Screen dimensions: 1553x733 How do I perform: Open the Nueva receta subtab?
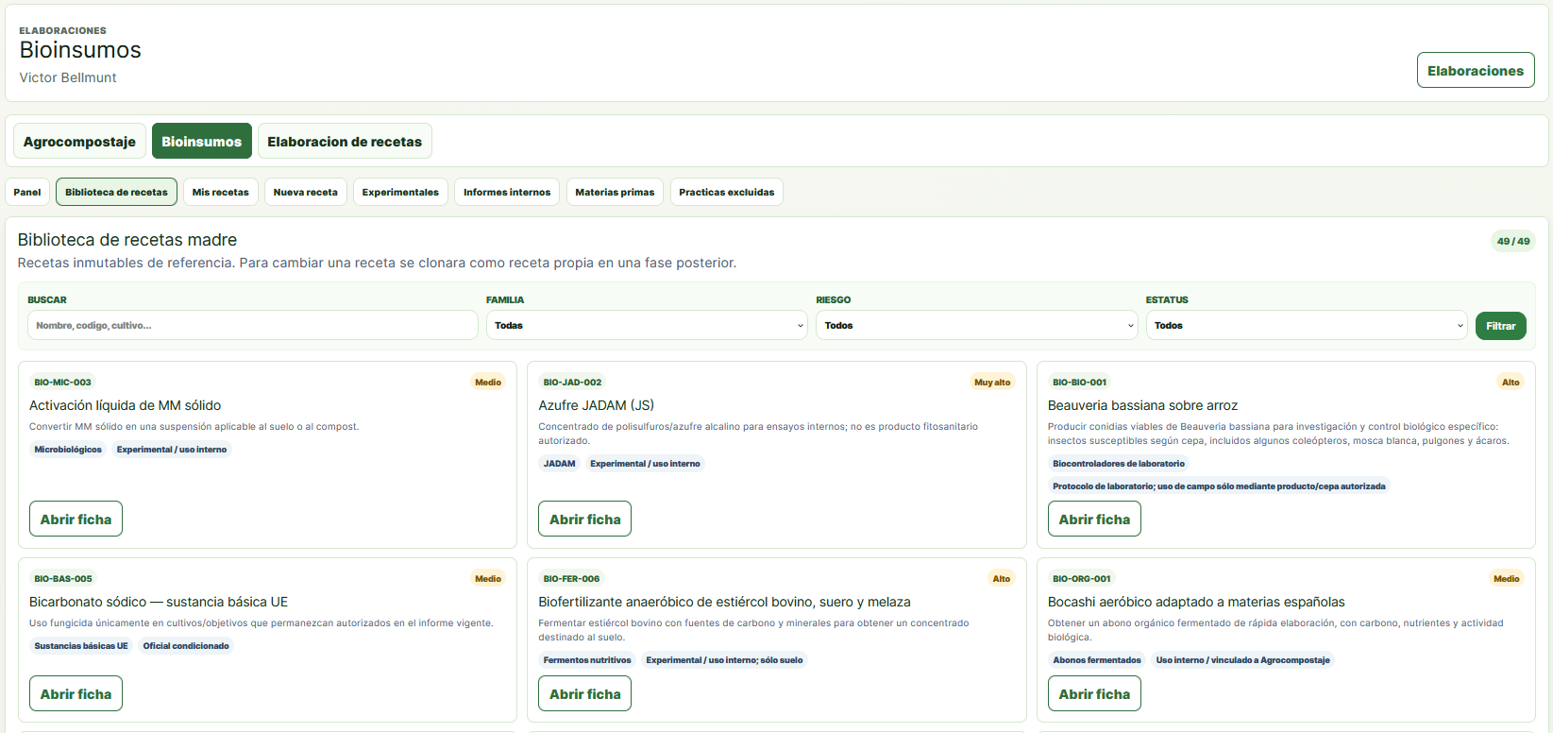[305, 192]
